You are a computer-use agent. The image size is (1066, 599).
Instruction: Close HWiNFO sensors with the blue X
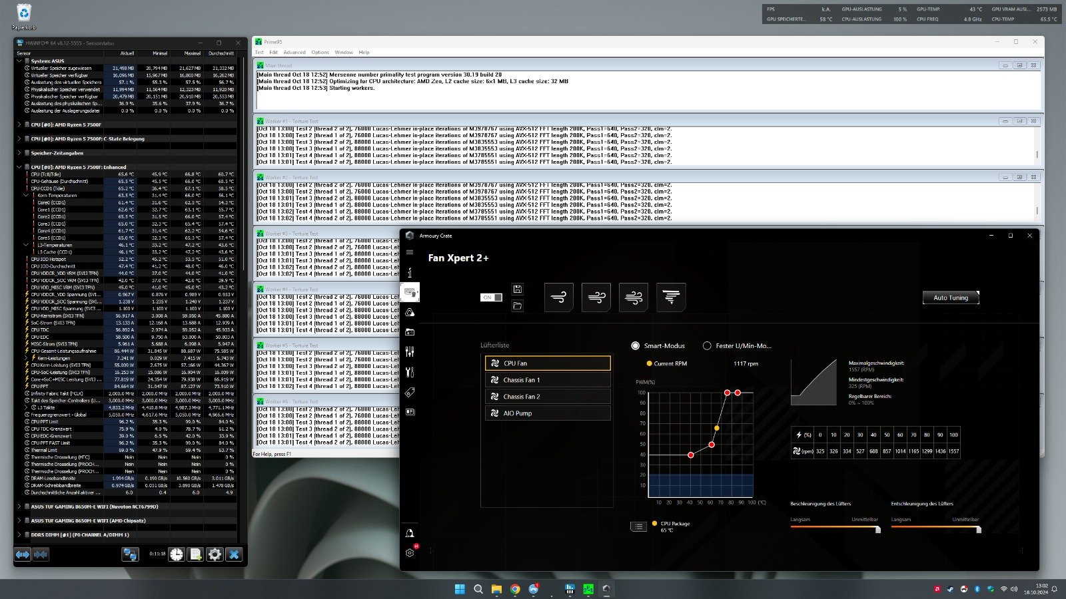(x=234, y=554)
